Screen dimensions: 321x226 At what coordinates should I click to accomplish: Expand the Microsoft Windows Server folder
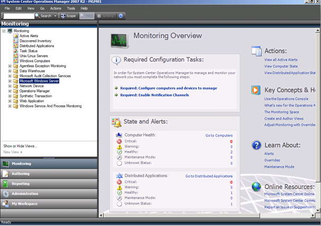click(x=10, y=81)
